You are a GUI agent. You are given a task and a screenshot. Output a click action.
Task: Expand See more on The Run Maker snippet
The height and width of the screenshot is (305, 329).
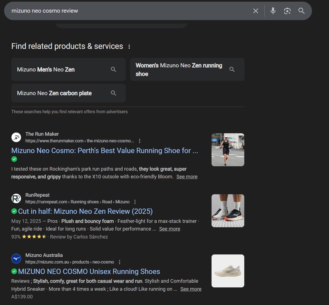point(187,177)
